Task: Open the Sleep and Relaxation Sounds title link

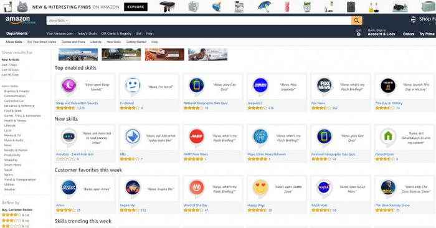Action: click(x=77, y=103)
